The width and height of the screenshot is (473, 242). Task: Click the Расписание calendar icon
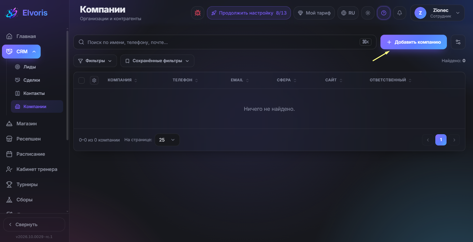coord(10,154)
